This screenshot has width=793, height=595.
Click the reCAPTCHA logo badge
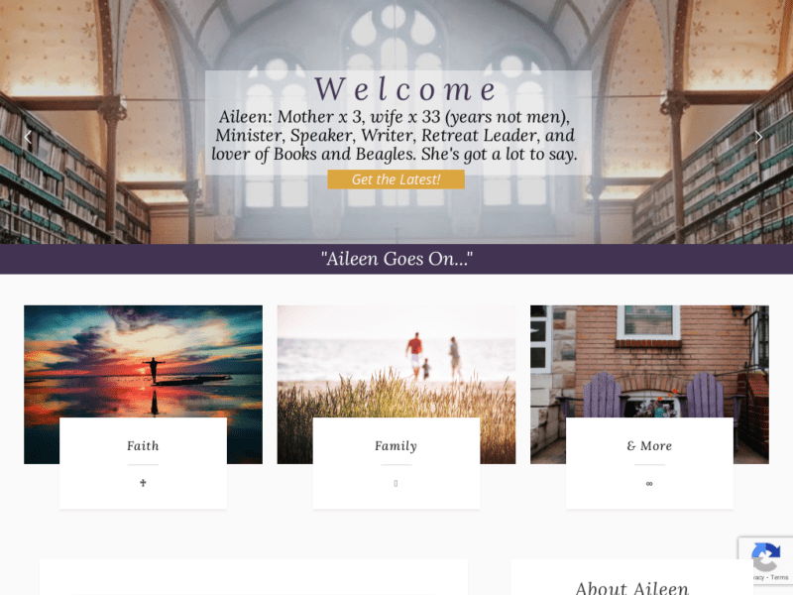[765, 557]
